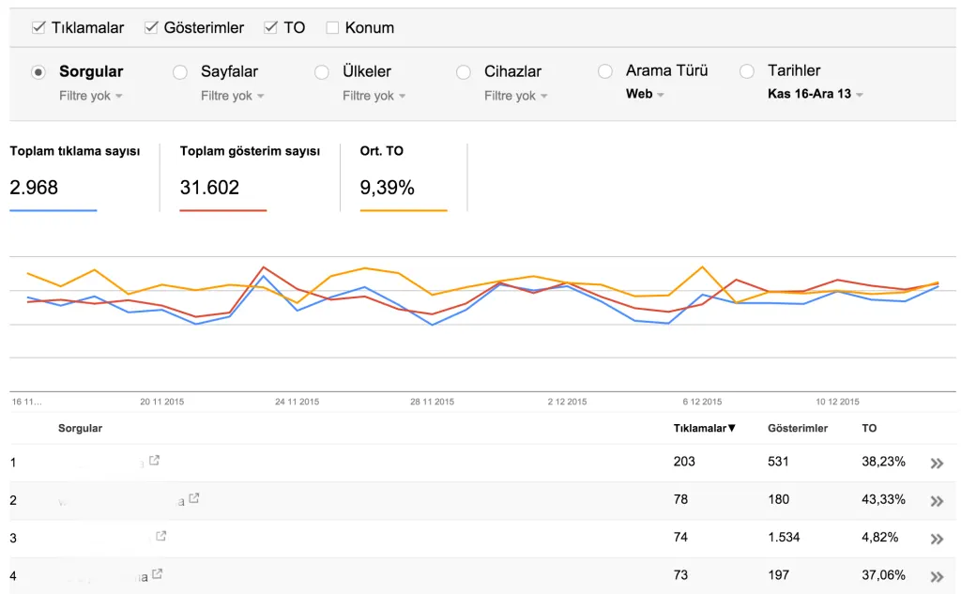Click the orange line under Ort. TO 9,39%
This screenshot has width=961, height=594.
[404, 210]
